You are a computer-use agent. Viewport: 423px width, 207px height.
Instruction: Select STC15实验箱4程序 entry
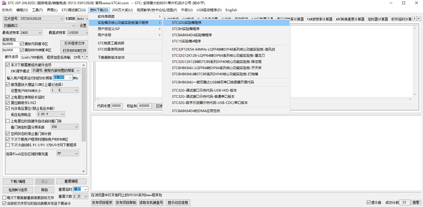pyautogui.click(x=226, y=41)
